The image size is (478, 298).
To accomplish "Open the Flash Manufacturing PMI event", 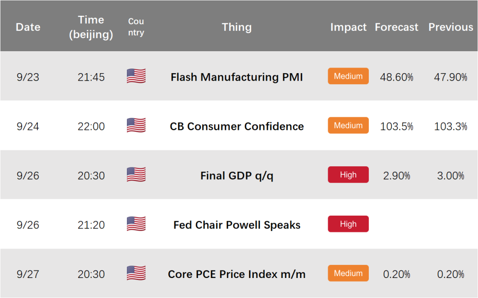I will click(x=237, y=77).
